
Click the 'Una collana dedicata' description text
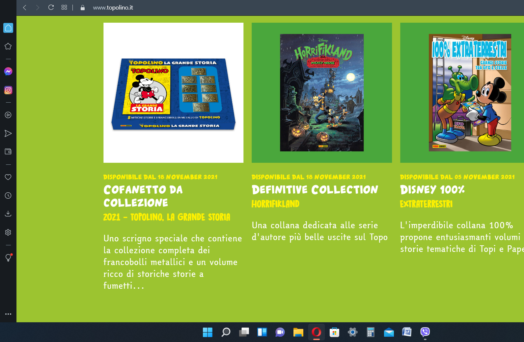point(320,231)
